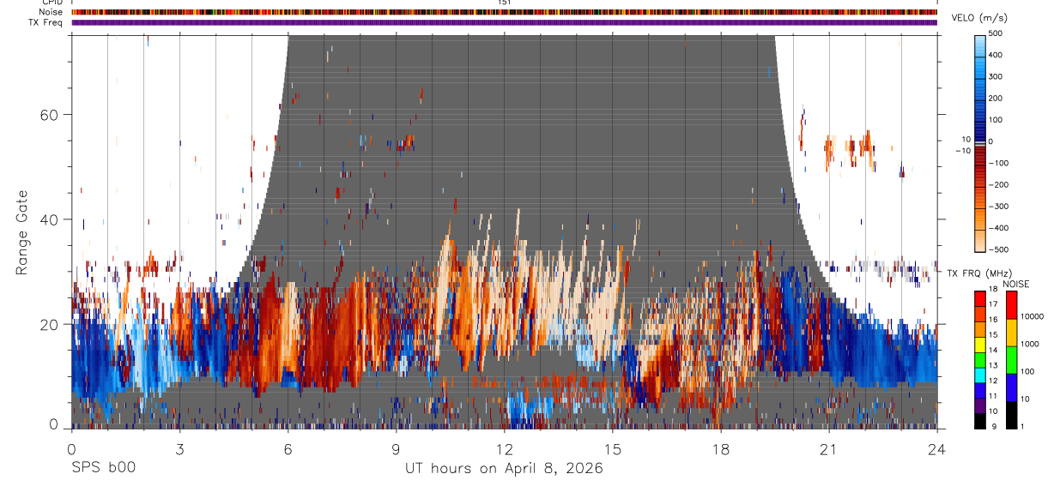Viewport: 1054px width, 486px height.
Task: Click the '10000' value on NOISE legend
Action: point(1033,316)
